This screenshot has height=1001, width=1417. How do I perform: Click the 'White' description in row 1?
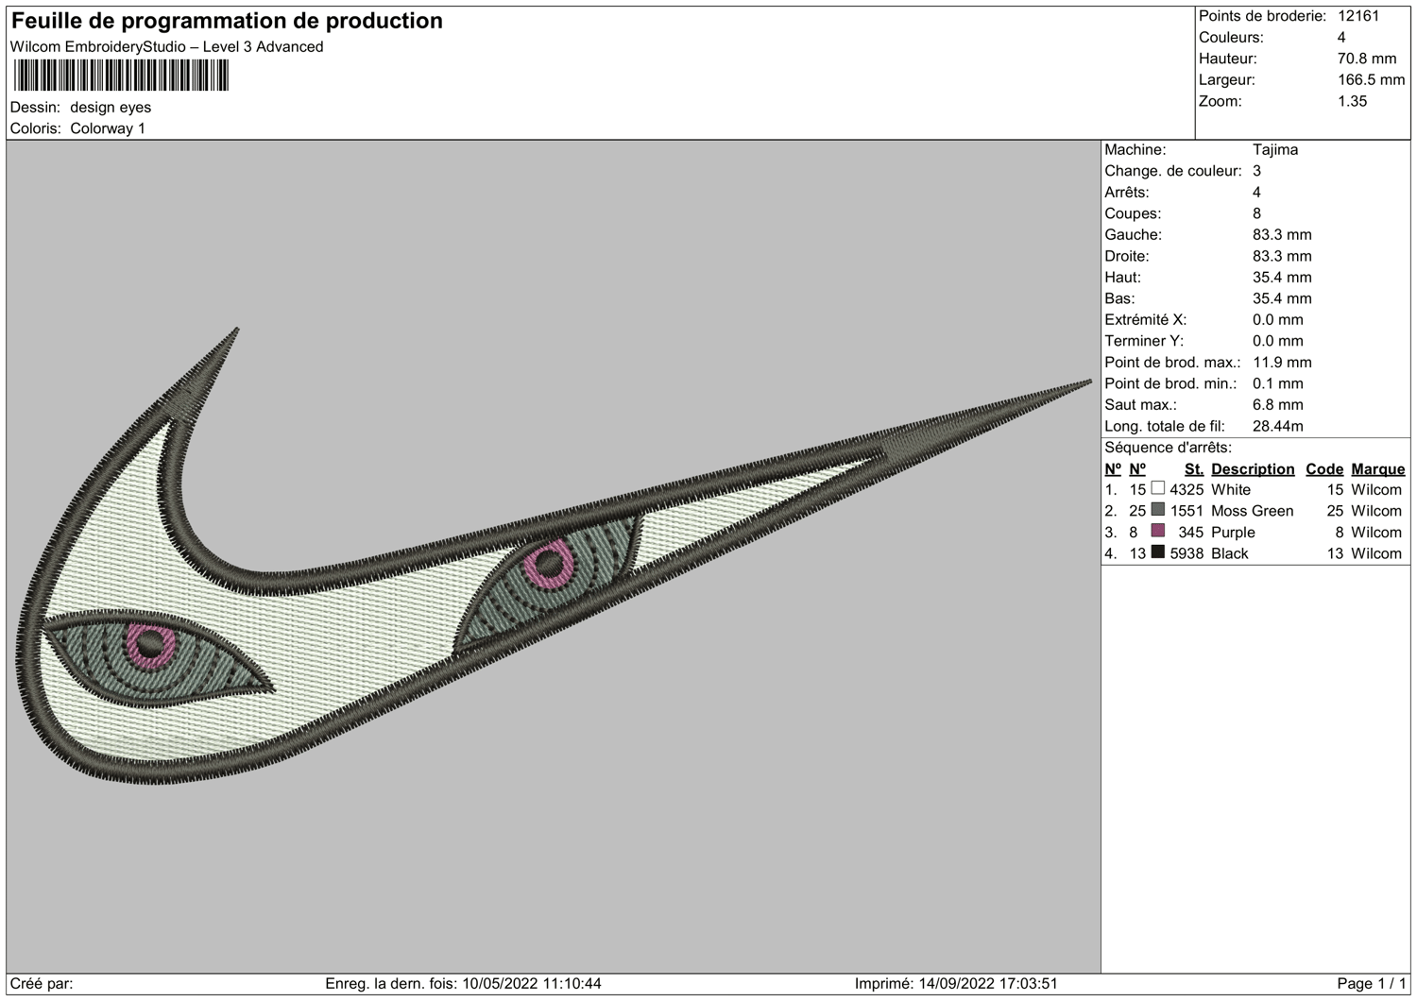tap(1231, 490)
